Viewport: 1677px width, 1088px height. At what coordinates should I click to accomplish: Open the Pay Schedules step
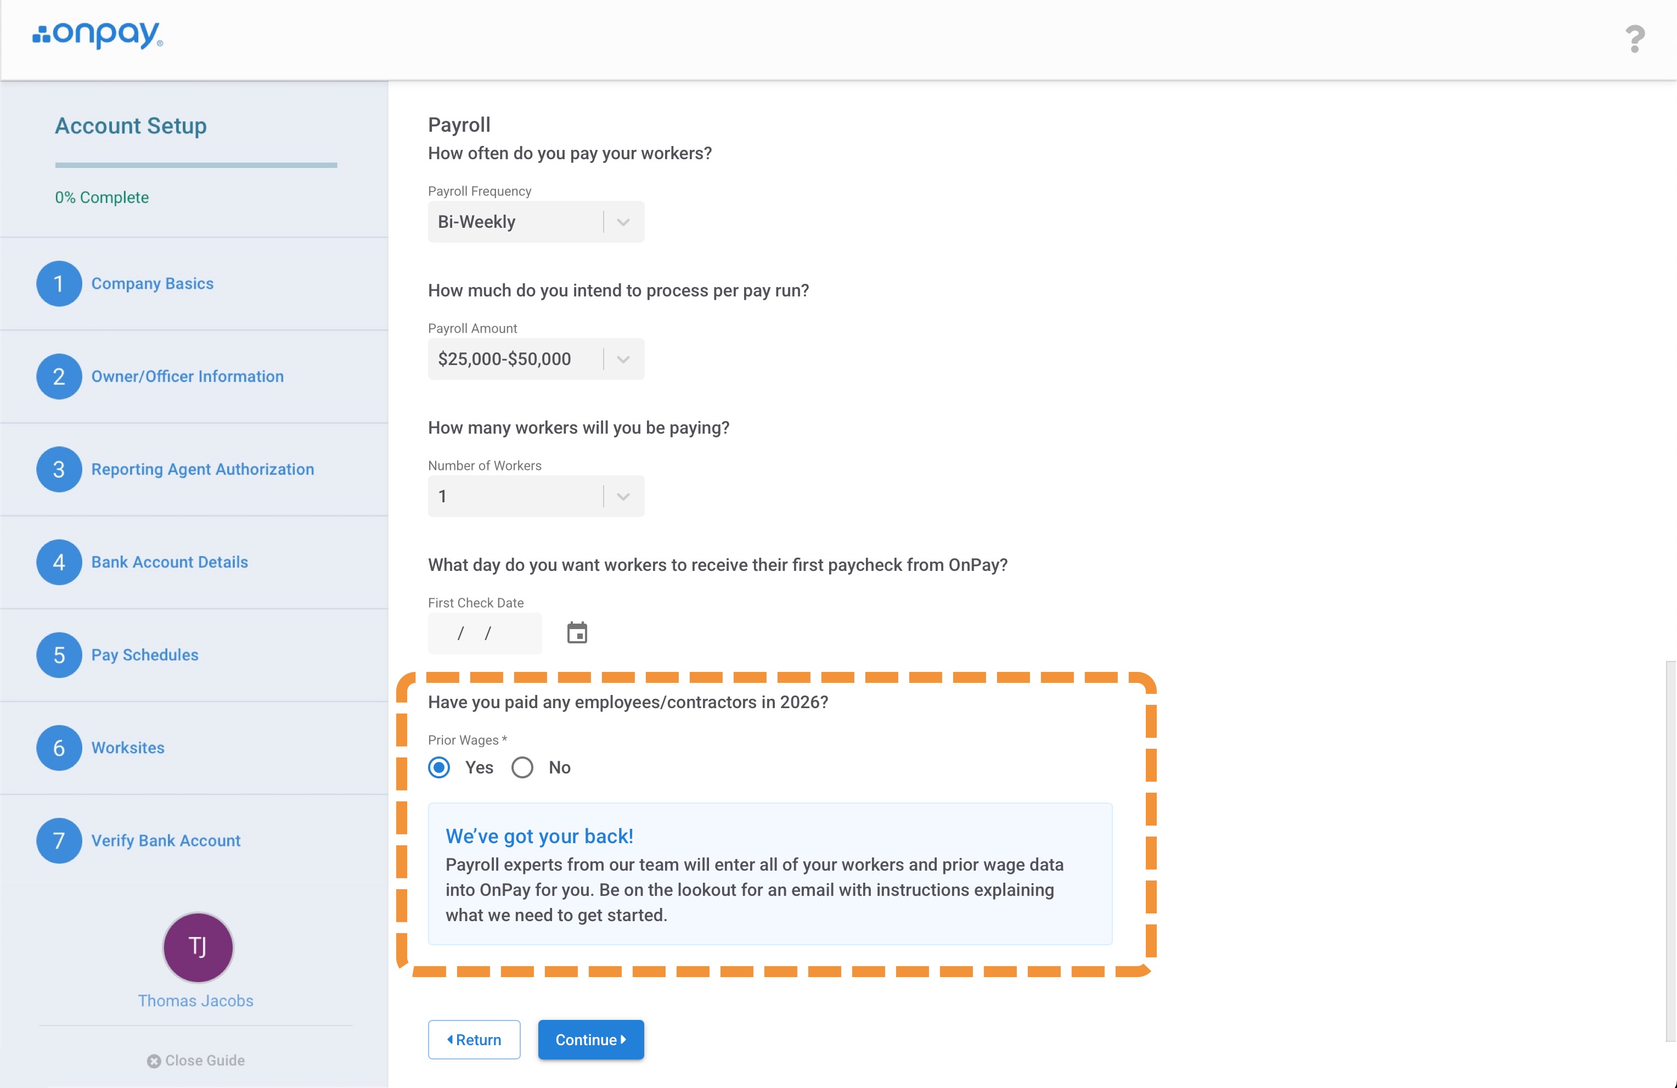144,655
